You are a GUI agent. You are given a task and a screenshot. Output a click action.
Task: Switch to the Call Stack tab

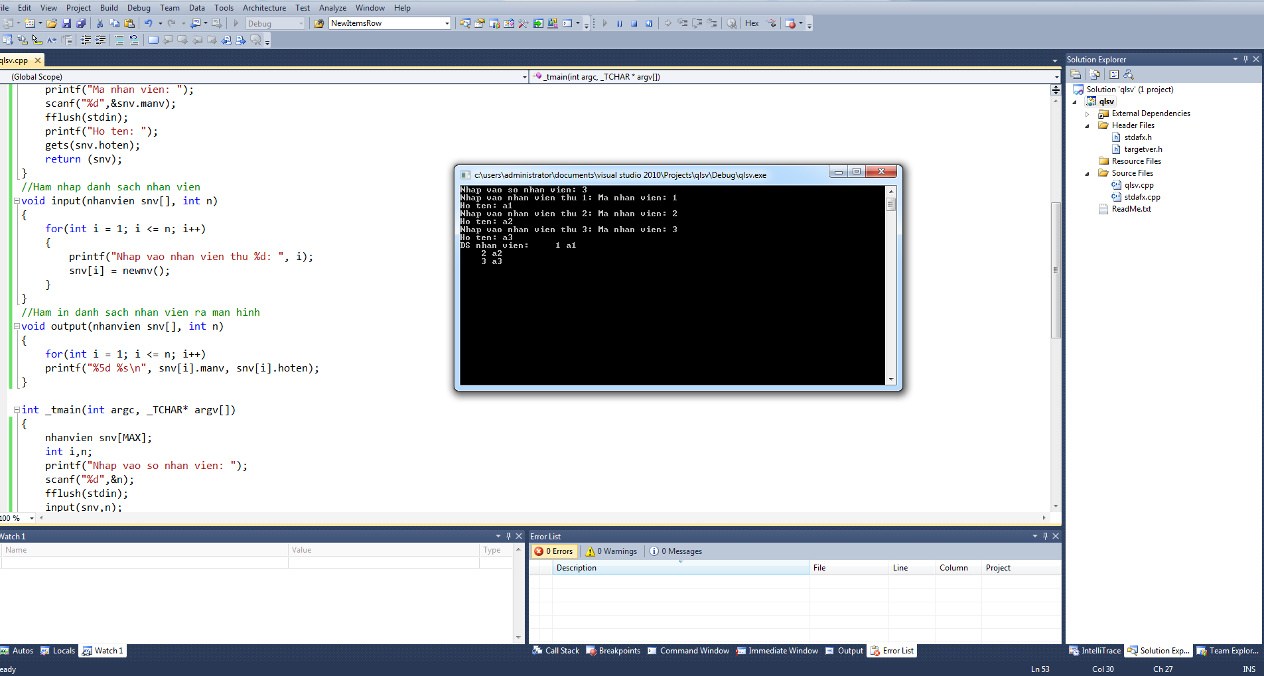click(556, 651)
